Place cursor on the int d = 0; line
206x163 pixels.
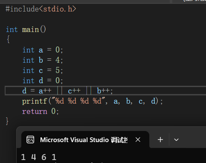point(43,81)
